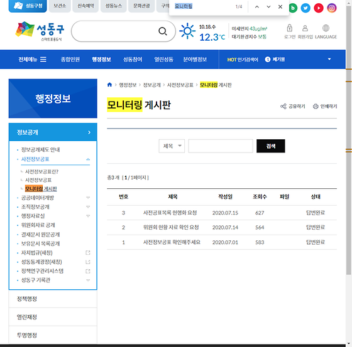Screen dimensions: 352x347
Task: Click the magnifier search icon in header
Action: [163, 31]
